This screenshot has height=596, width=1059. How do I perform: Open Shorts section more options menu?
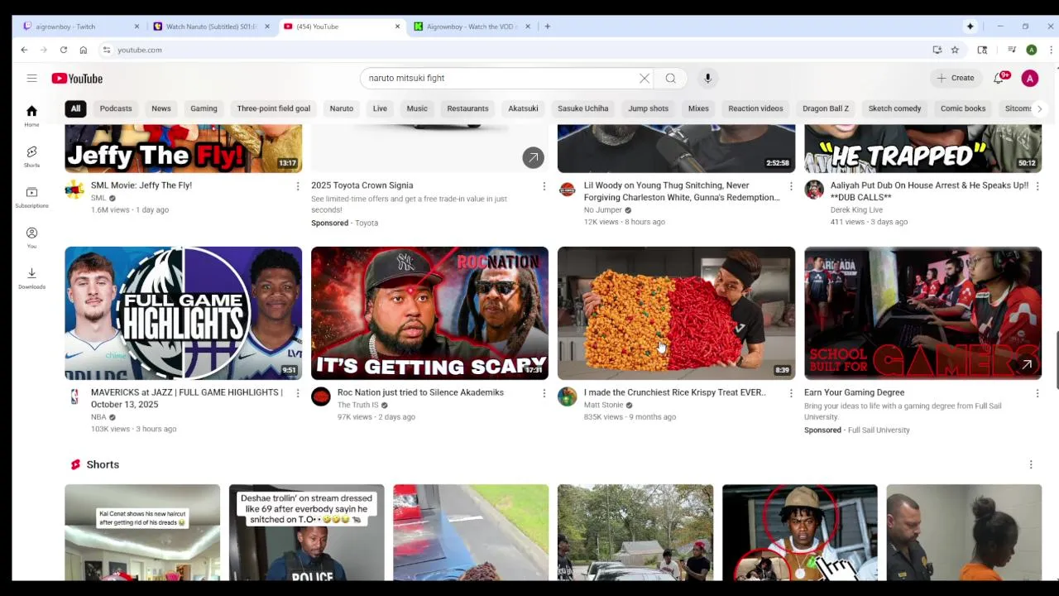pyautogui.click(x=1031, y=464)
